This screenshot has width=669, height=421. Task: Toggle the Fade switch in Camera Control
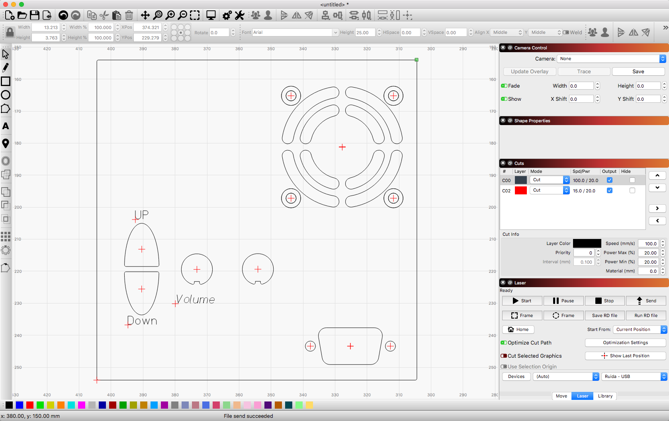504,86
